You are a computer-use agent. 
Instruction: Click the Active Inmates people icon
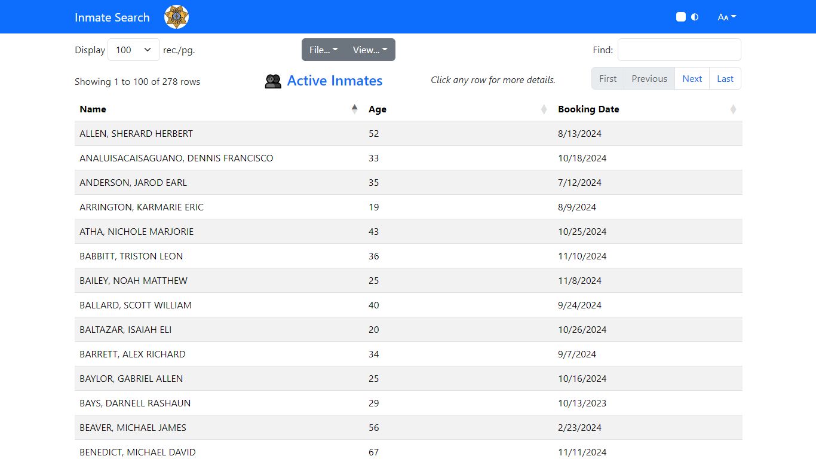(273, 81)
